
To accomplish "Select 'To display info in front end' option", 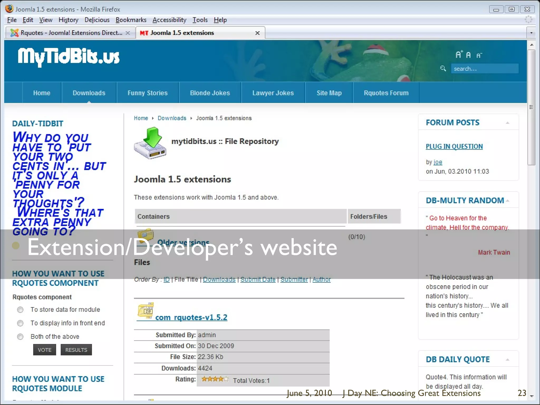I will click(x=20, y=323).
